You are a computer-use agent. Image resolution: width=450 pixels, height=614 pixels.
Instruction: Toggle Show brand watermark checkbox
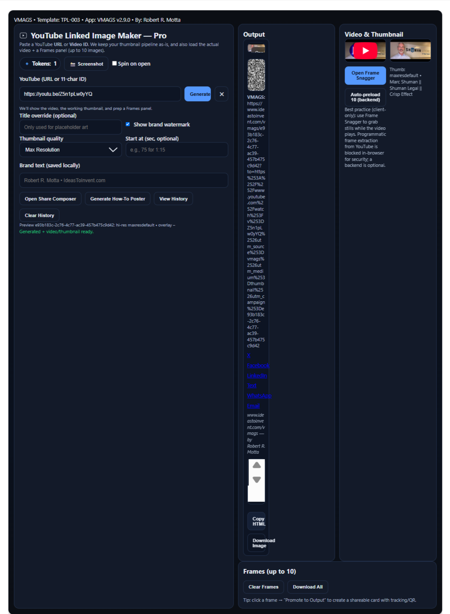(x=128, y=124)
